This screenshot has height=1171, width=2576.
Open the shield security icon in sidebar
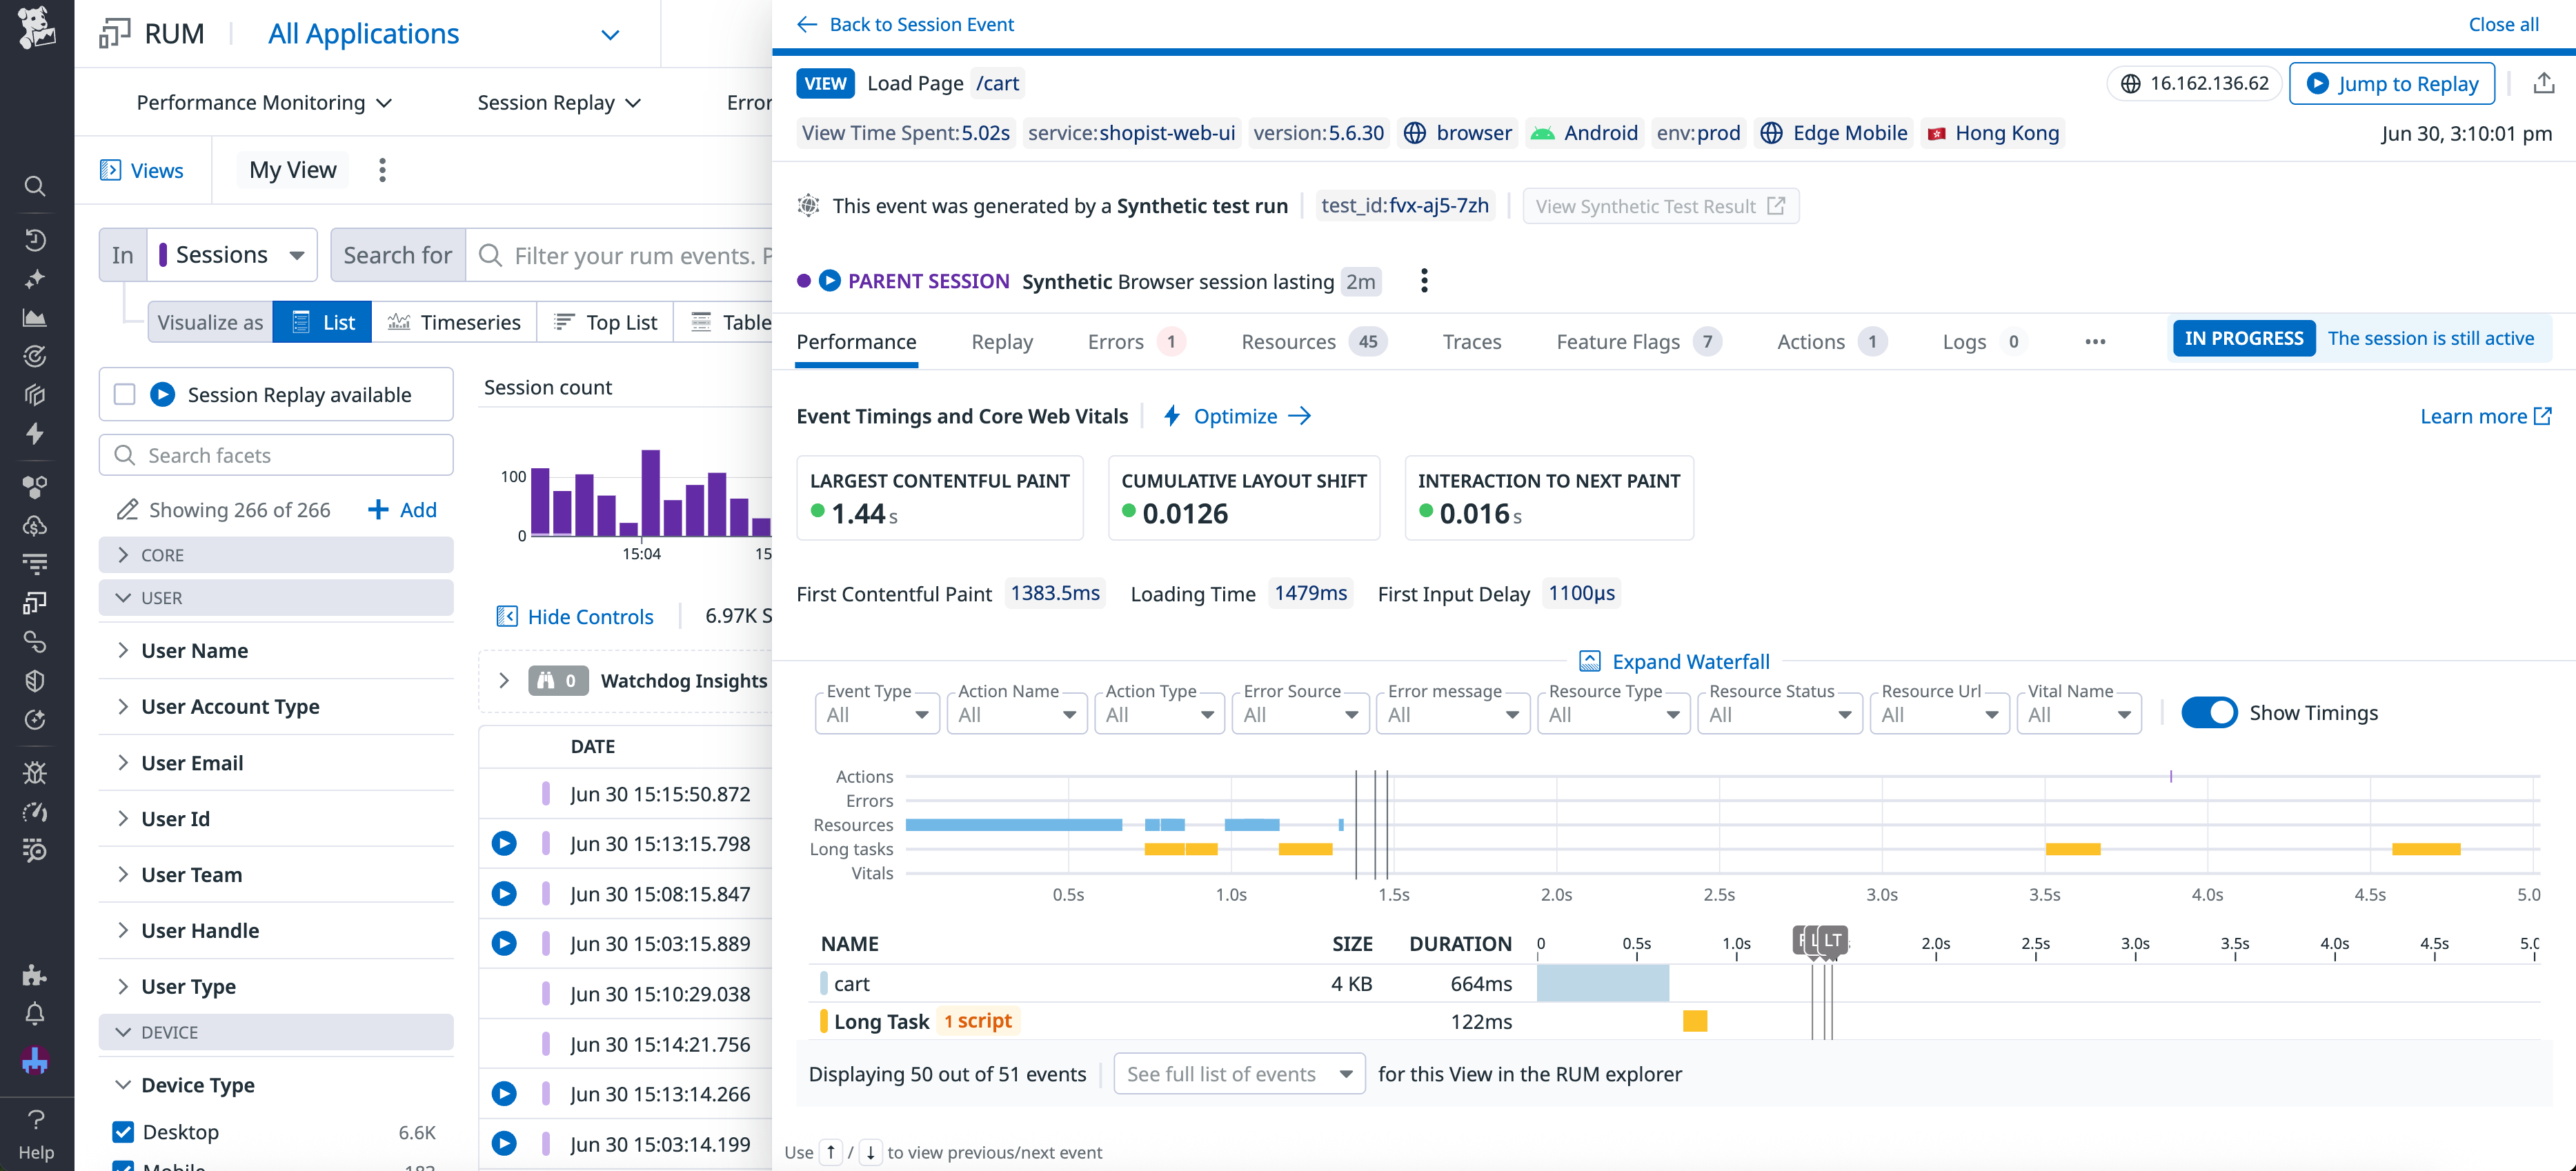35,681
